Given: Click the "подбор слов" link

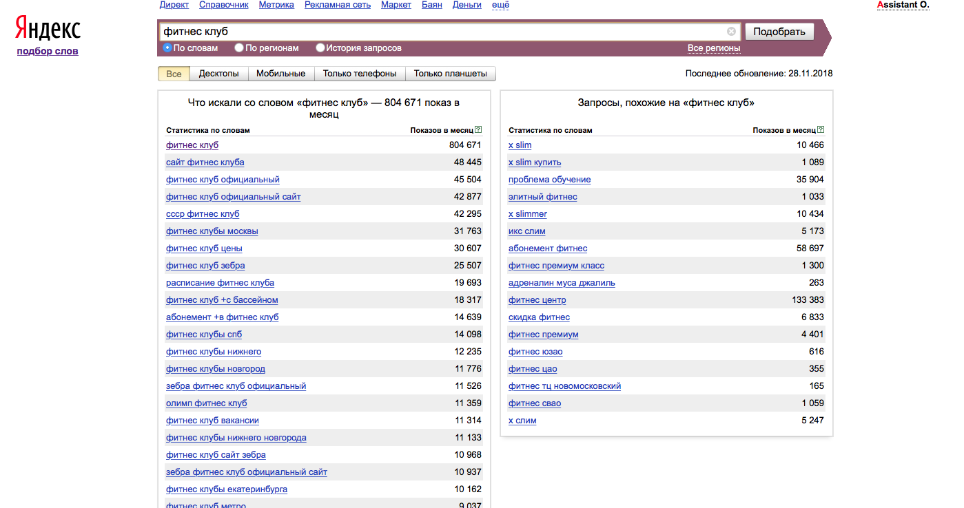Looking at the screenshot, I should pyautogui.click(x=48, y=51).
